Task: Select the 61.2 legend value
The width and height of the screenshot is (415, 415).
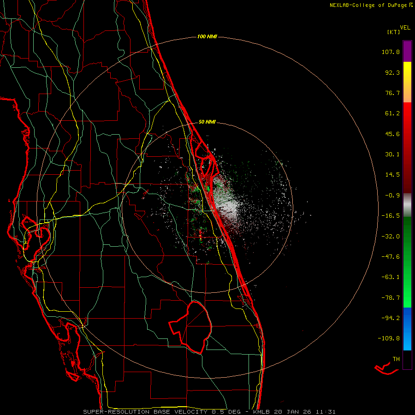Action: (392, 113)
